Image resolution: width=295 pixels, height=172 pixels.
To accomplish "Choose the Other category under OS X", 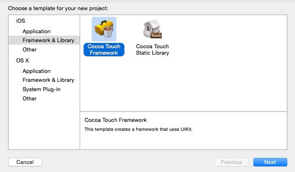I will (x=30, y=99).
